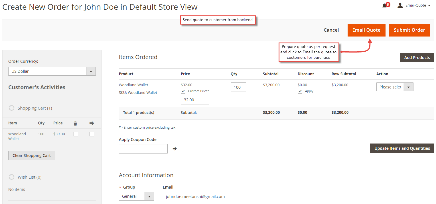Click the Wish List (0) section heading
Viewport: 436px width, 204px height.
click(x=30, y=177)
